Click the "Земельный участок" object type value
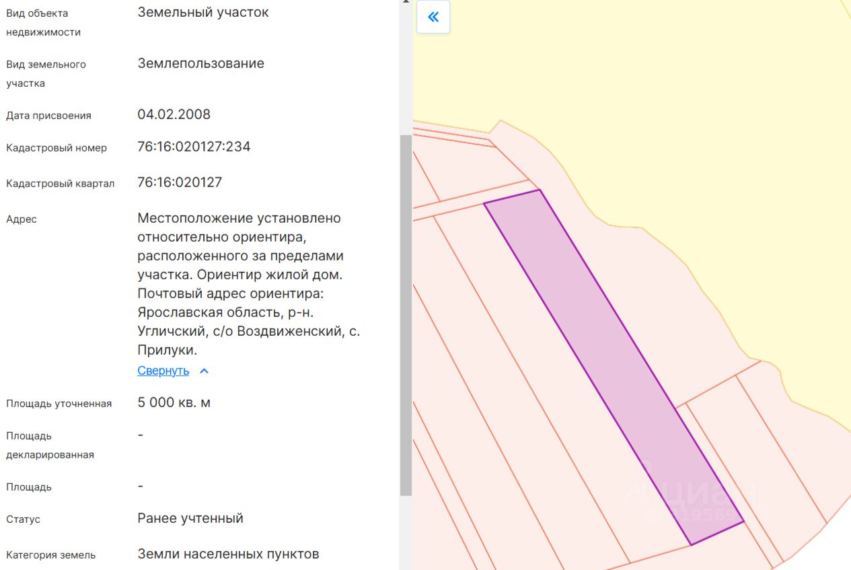This screenshot has height=570, width=851. 203,12
